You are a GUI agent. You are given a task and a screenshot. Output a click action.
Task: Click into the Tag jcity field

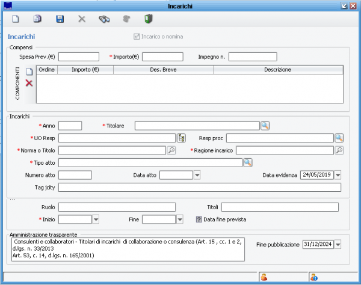pyautogui.click(x=199, y=188)
